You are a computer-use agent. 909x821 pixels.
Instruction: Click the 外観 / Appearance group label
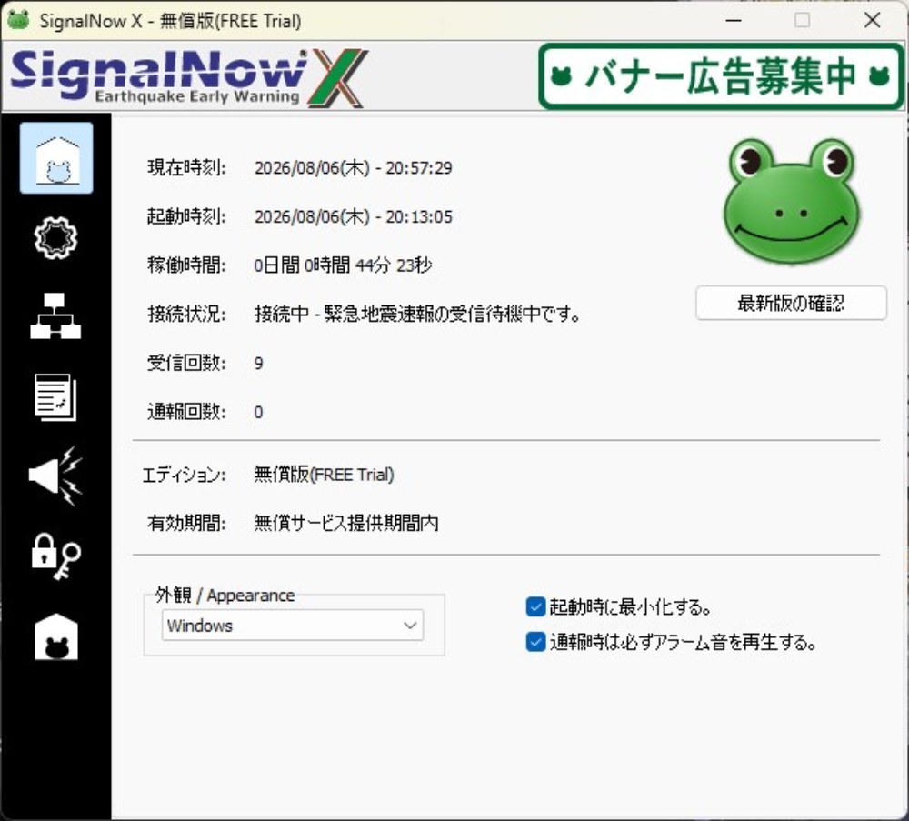pyautogui.click(x=225, y=596)
